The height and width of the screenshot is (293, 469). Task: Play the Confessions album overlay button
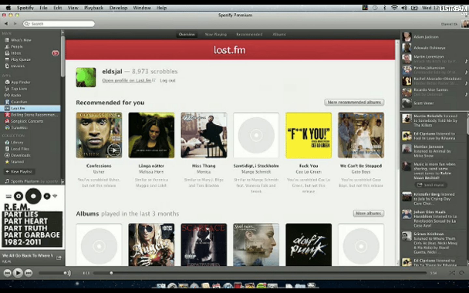point(114,150)
